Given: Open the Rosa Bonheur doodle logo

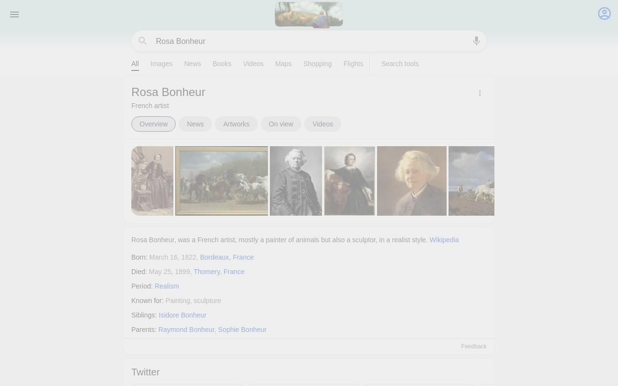Looking at the screenshot, I should pyautogui.click(x=309, y=15).
